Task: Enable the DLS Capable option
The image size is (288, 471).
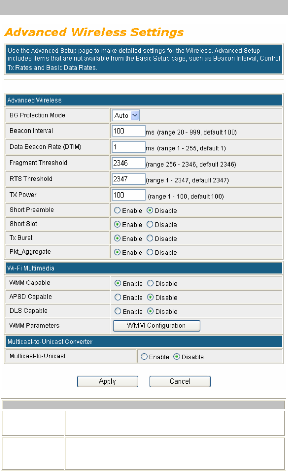Action: [x=118, y=311]
